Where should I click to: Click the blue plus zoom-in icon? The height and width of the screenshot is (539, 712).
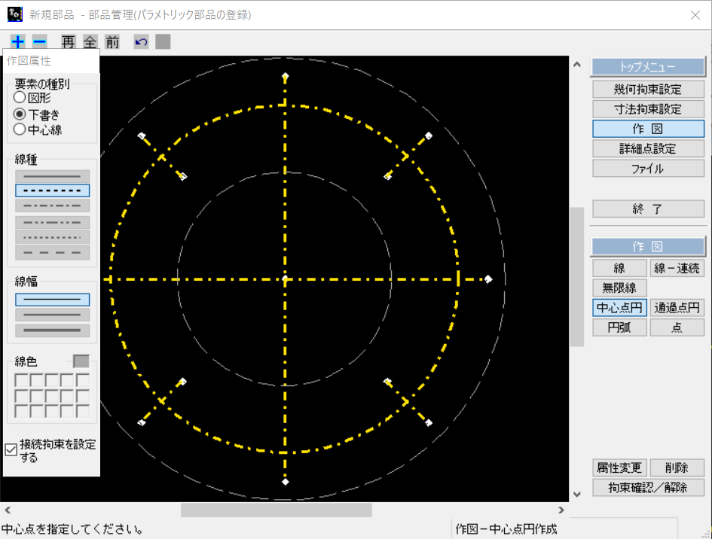(x=18, y=42)
